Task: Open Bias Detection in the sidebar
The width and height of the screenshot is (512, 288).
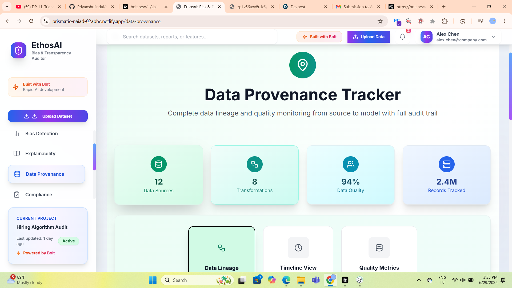Action: 41,134
